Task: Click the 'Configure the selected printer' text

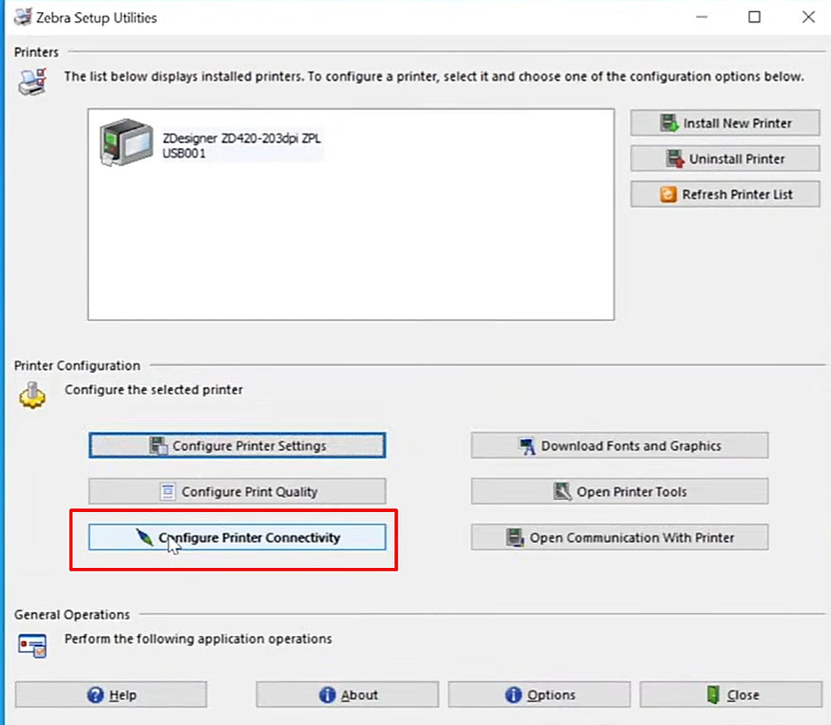Action: (153, 390)
